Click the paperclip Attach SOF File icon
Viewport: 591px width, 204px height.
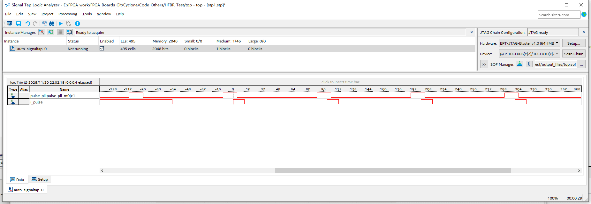tap(529, 64)
